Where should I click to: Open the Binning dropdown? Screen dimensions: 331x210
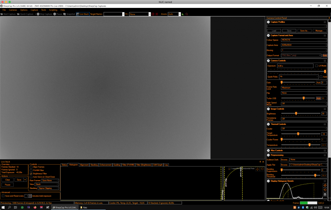click(304, 50)
